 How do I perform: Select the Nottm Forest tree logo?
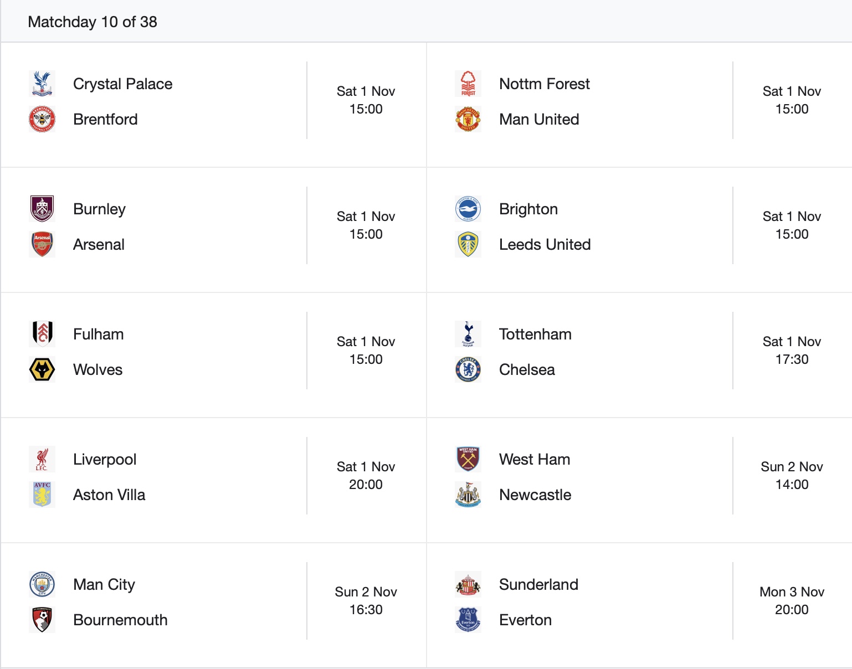tap(468, 84)
